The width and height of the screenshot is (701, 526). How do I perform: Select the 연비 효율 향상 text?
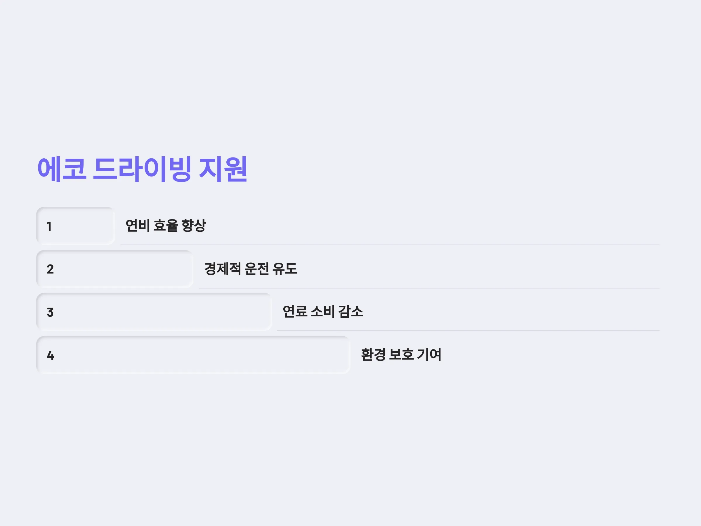(166, 225)
